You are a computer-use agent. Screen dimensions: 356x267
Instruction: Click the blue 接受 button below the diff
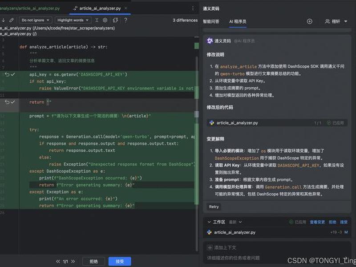pyautogui.click(x=120, y=261)
